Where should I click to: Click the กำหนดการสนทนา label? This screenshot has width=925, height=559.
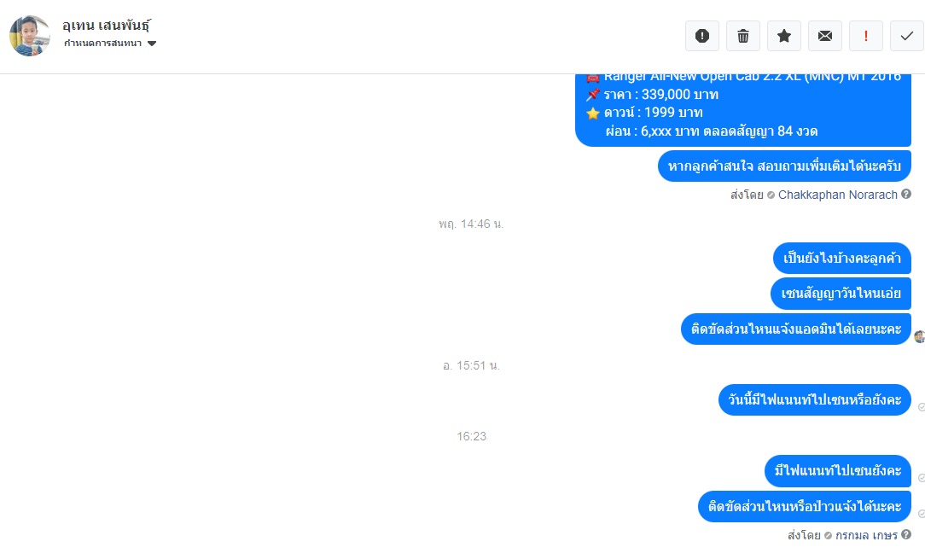click(102, 43)
